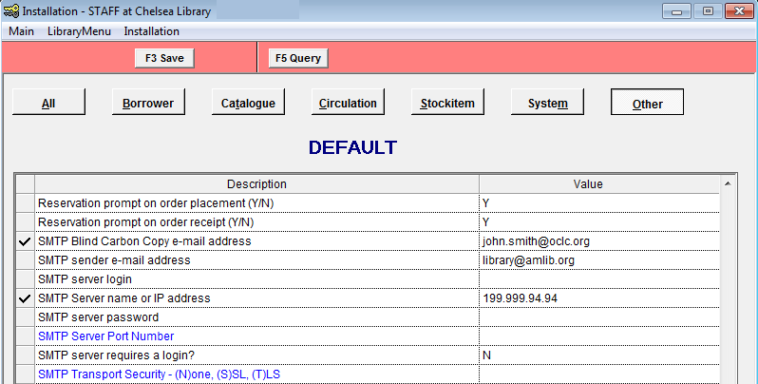The width and height of the screenshot is (758, 384).
Task: Open the Installation menu
Action: coord(151,31)
